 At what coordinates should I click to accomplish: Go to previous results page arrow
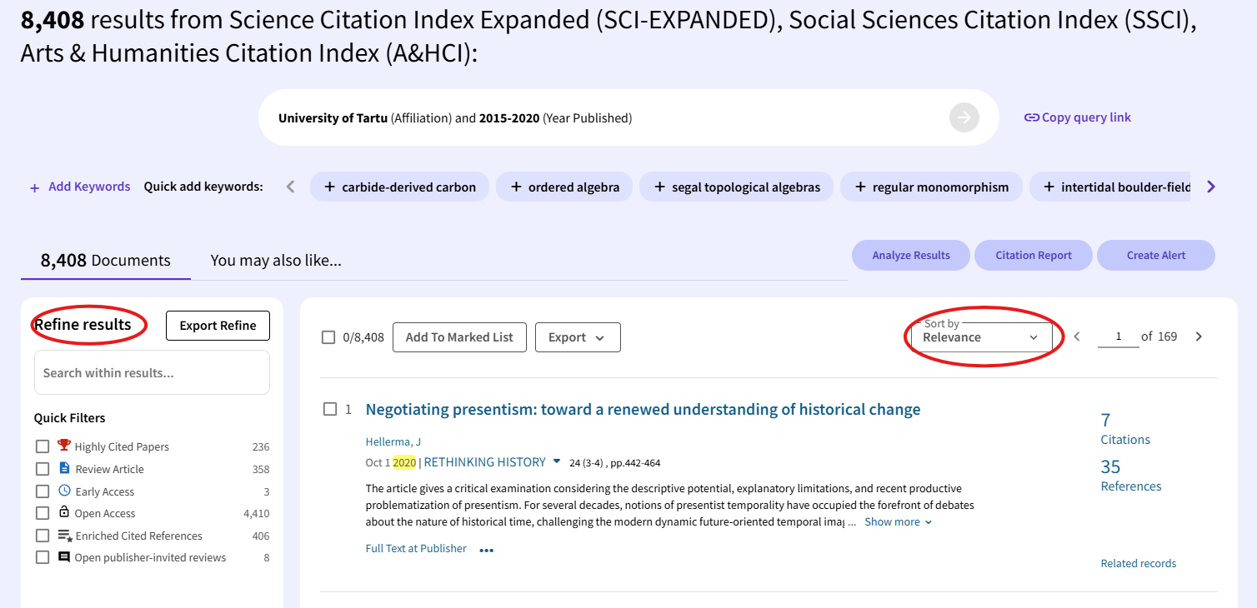pos(1077,337)
